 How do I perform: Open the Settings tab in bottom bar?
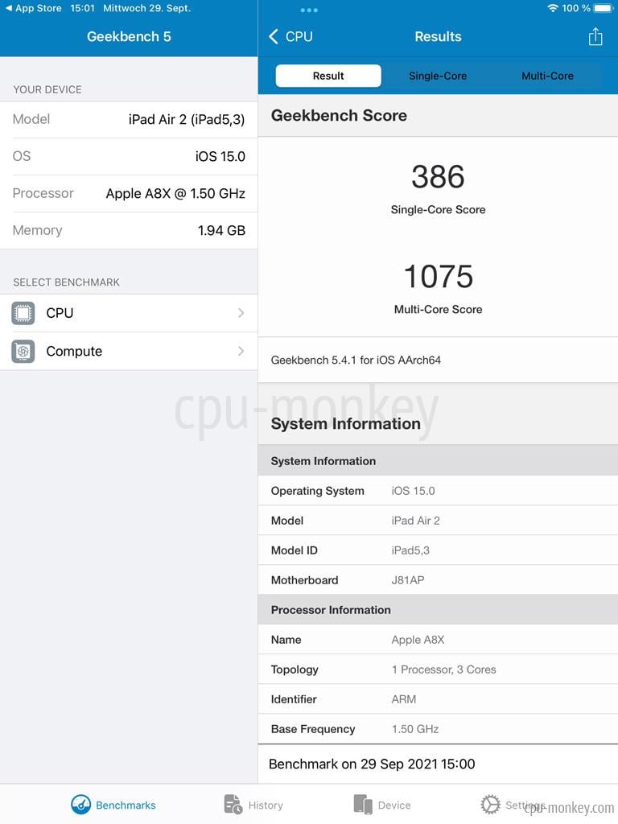[513, 805]
